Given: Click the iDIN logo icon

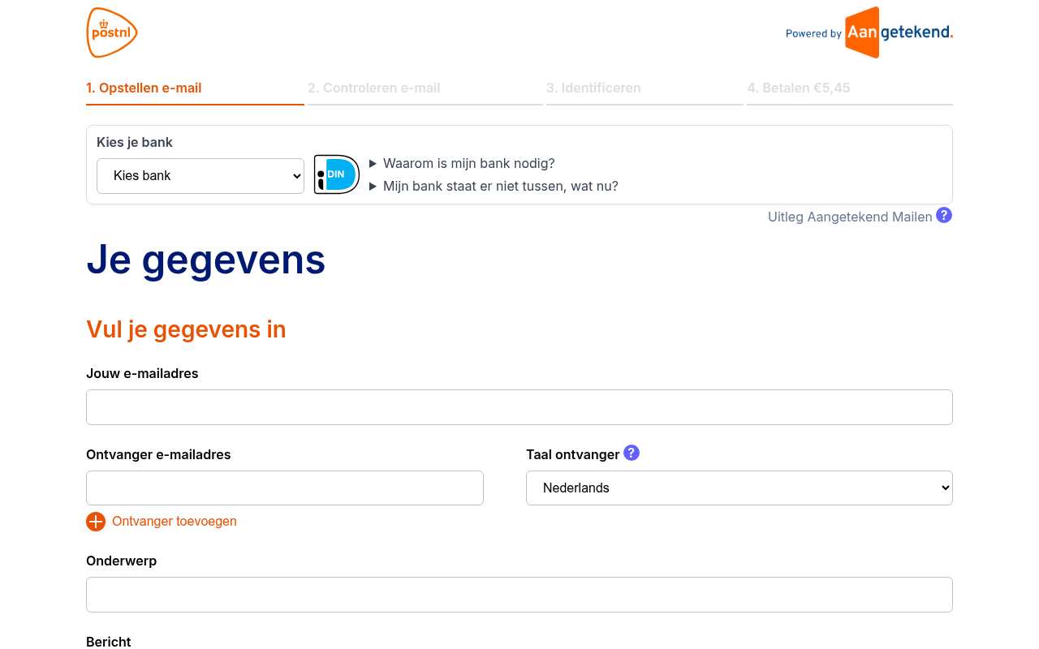Looking at the screenshot, I should (337, 174).
